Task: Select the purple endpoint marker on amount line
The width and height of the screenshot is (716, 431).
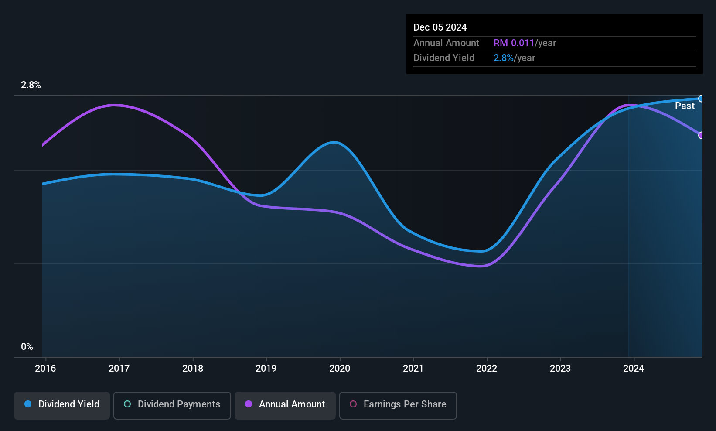Action: [x=701, y=135]
